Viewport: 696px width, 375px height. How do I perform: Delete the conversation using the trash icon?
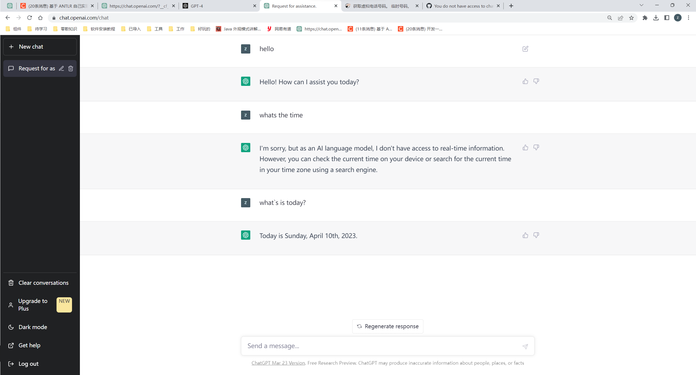pyautogui.click(x=71, y=68)
